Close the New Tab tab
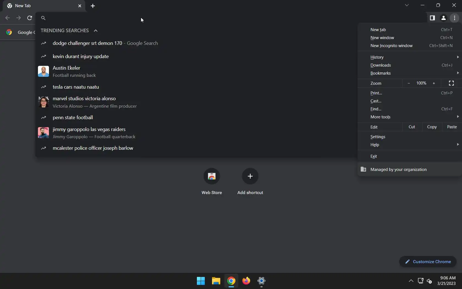This screenshot has width=462, height=289. click(x=80, y=6)
